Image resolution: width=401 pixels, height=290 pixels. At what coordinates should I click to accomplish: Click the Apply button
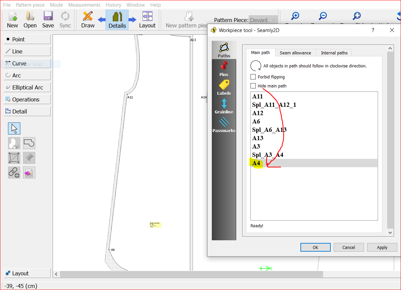pyautogui.click(x=382, y=247)
